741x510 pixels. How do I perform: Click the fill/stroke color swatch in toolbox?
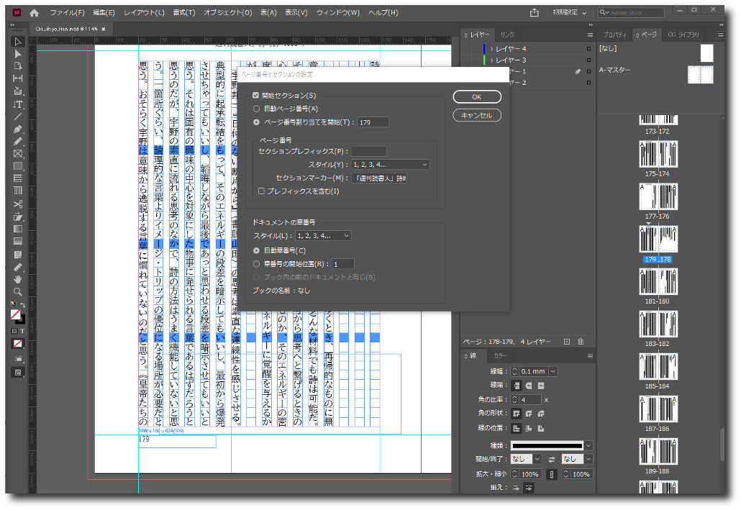17,315
